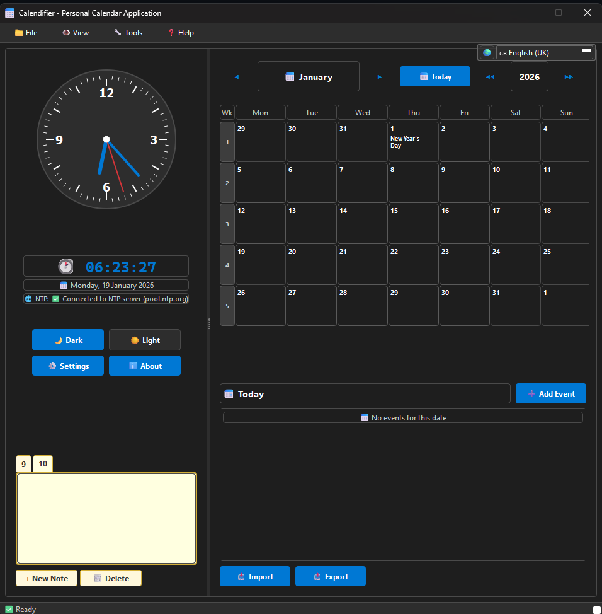
Task: Click the Add Event button
Action: 550,393
